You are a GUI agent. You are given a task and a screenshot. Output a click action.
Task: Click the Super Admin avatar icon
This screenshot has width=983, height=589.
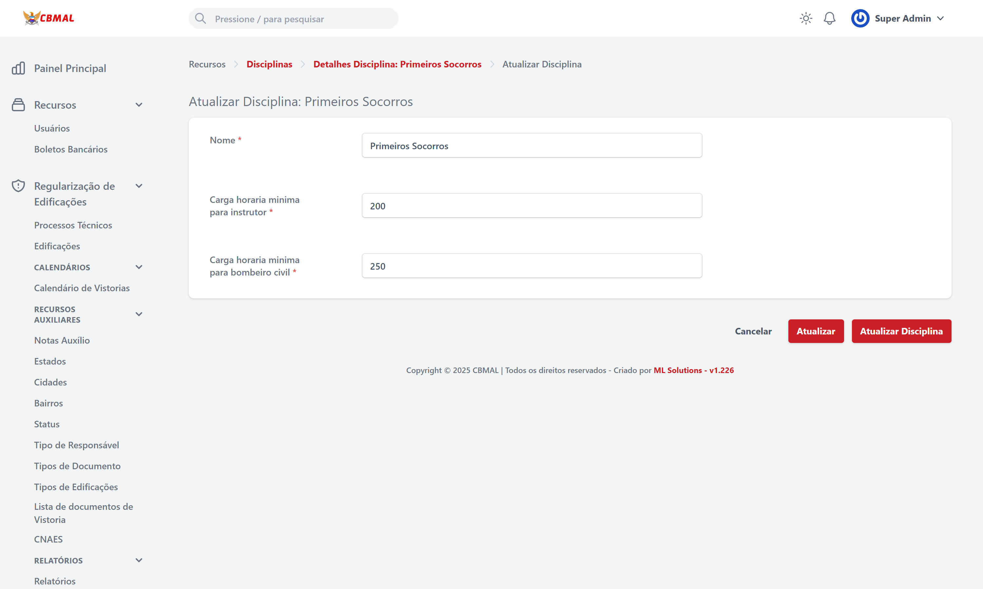(860, 18)
